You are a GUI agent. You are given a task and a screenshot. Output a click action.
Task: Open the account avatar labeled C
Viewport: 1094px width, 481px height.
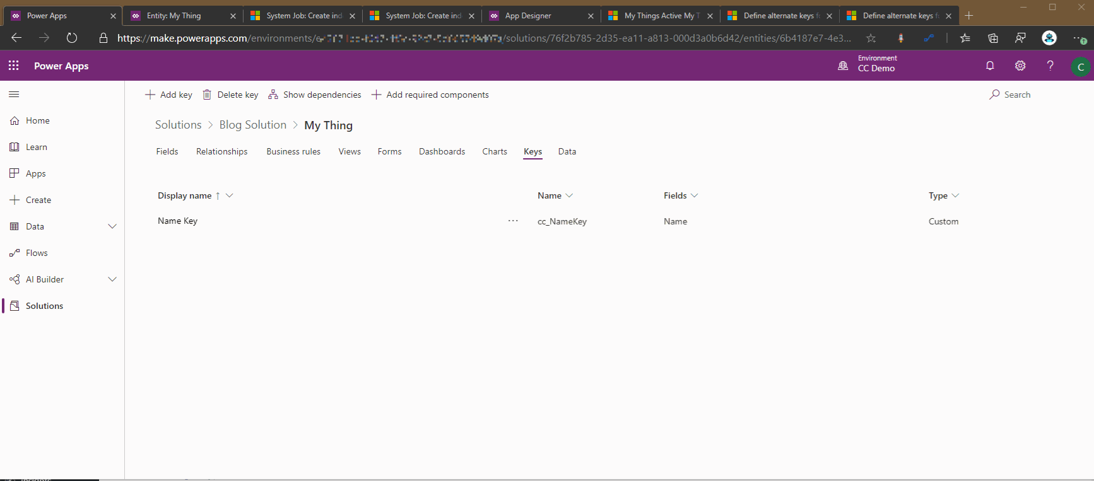click(1081, 66)
